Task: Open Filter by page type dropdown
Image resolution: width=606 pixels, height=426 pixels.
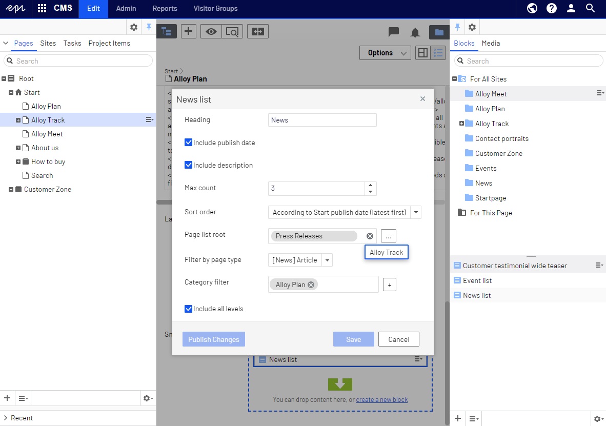Action: coord(327,260)
